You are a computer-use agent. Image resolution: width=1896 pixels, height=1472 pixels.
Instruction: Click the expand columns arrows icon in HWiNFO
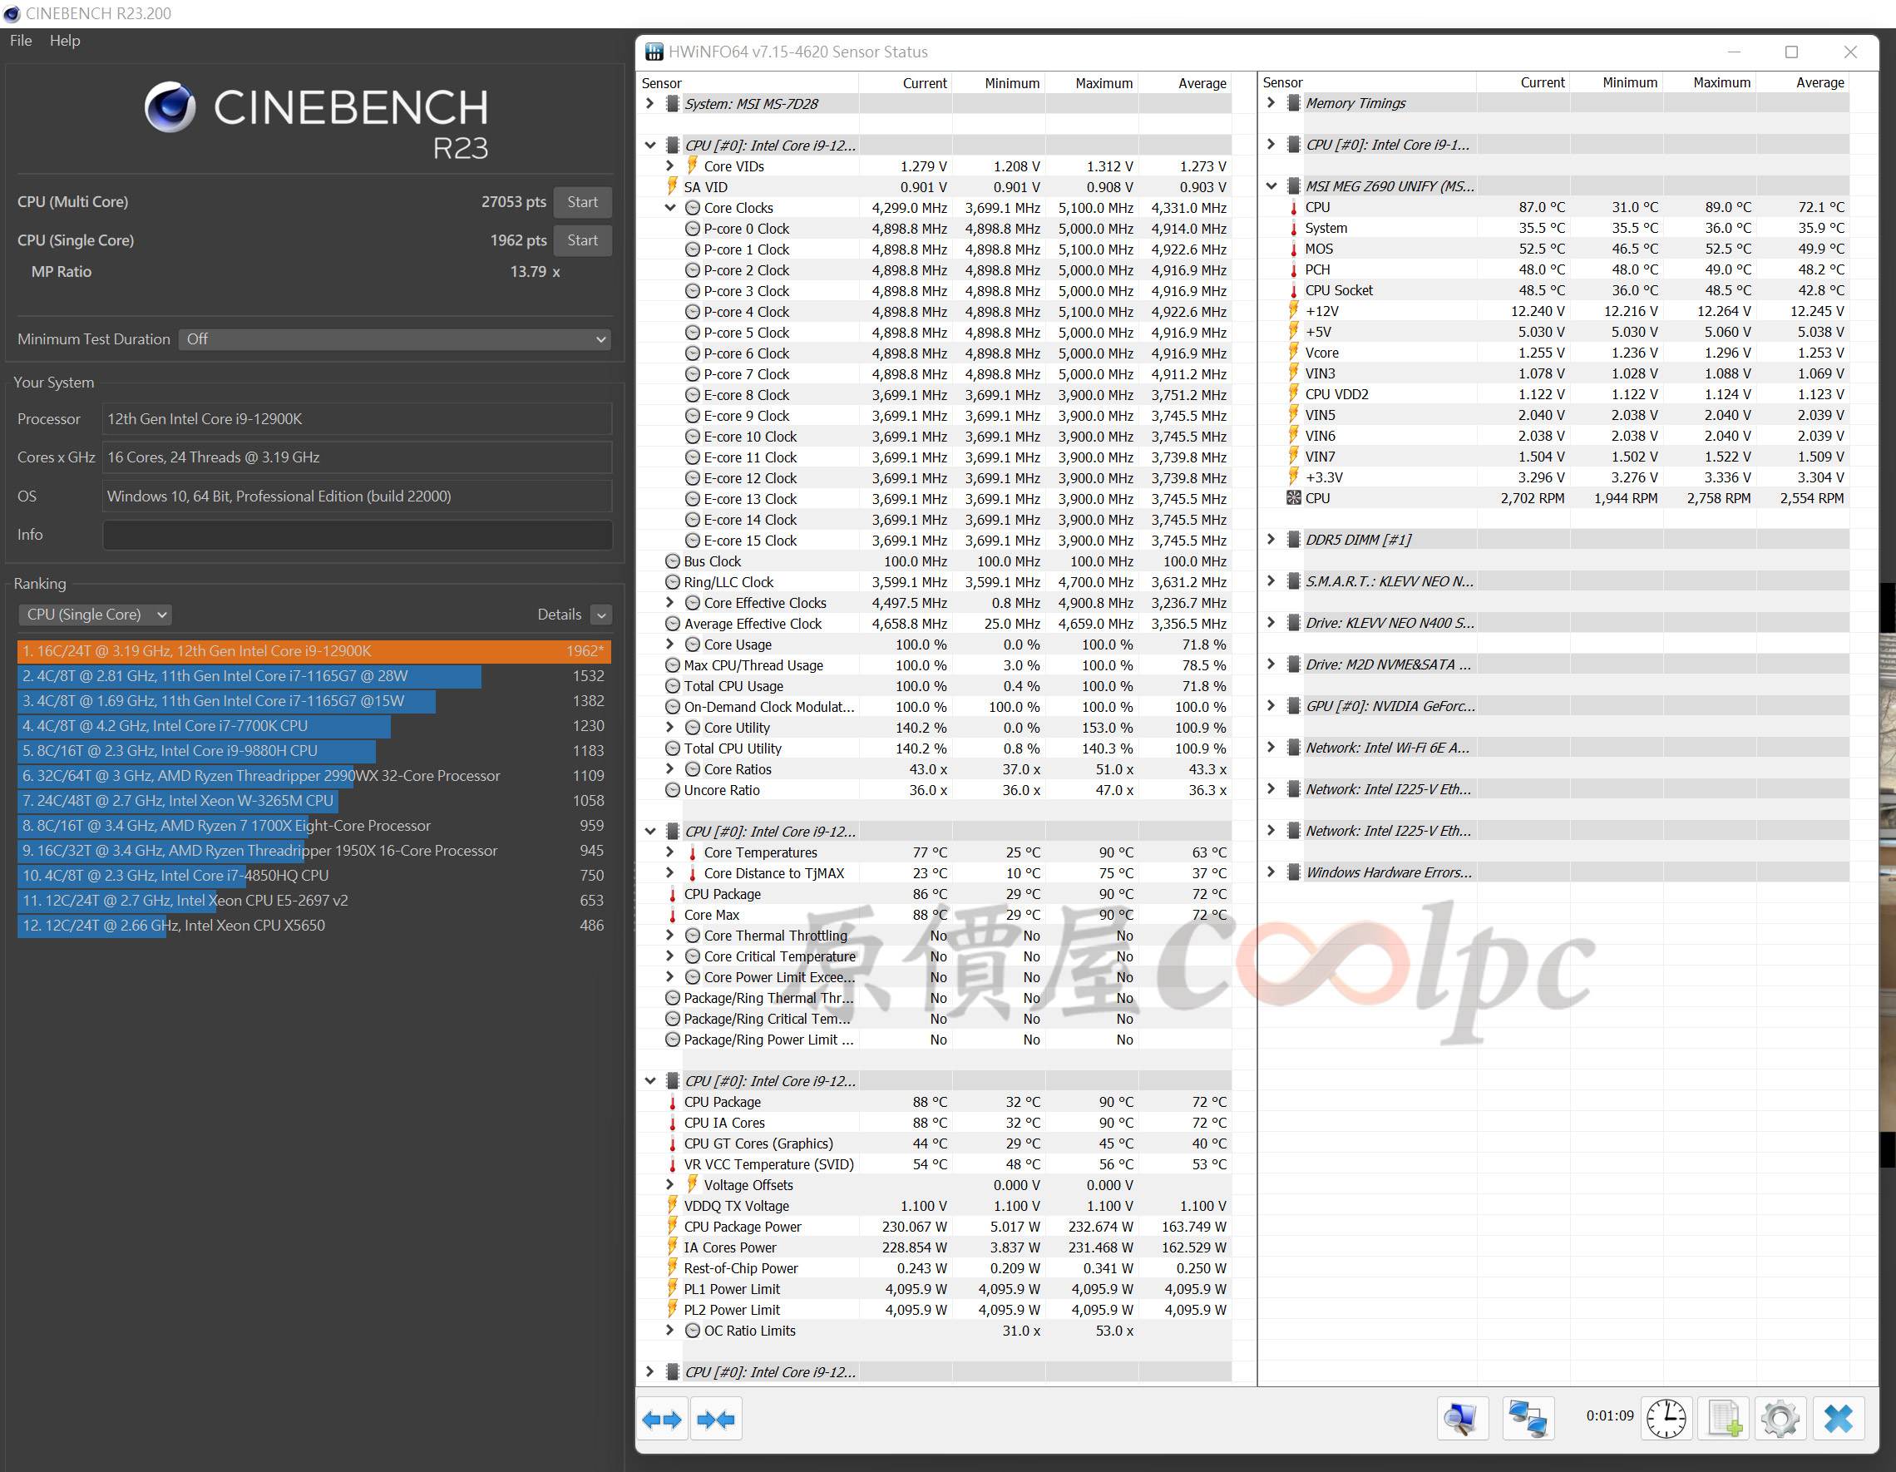[663, 1420]
